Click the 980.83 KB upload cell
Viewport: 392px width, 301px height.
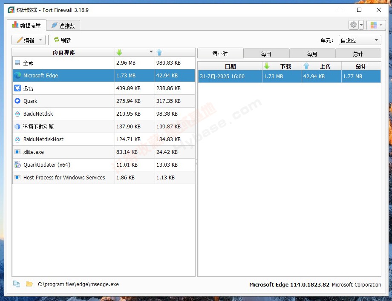175,63
